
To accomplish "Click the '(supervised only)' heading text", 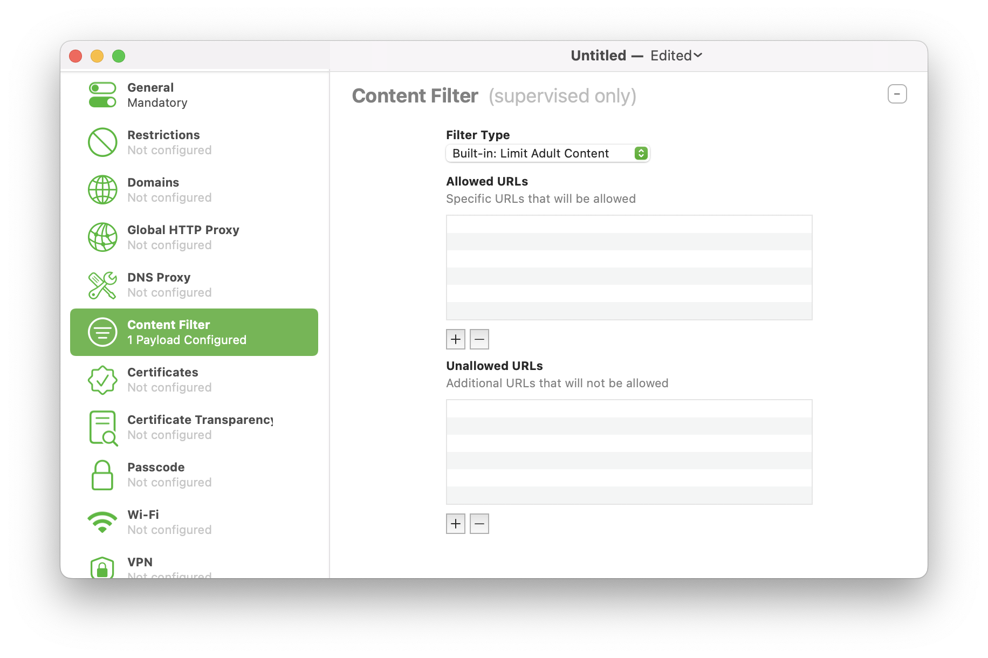I will pos(562,96).
